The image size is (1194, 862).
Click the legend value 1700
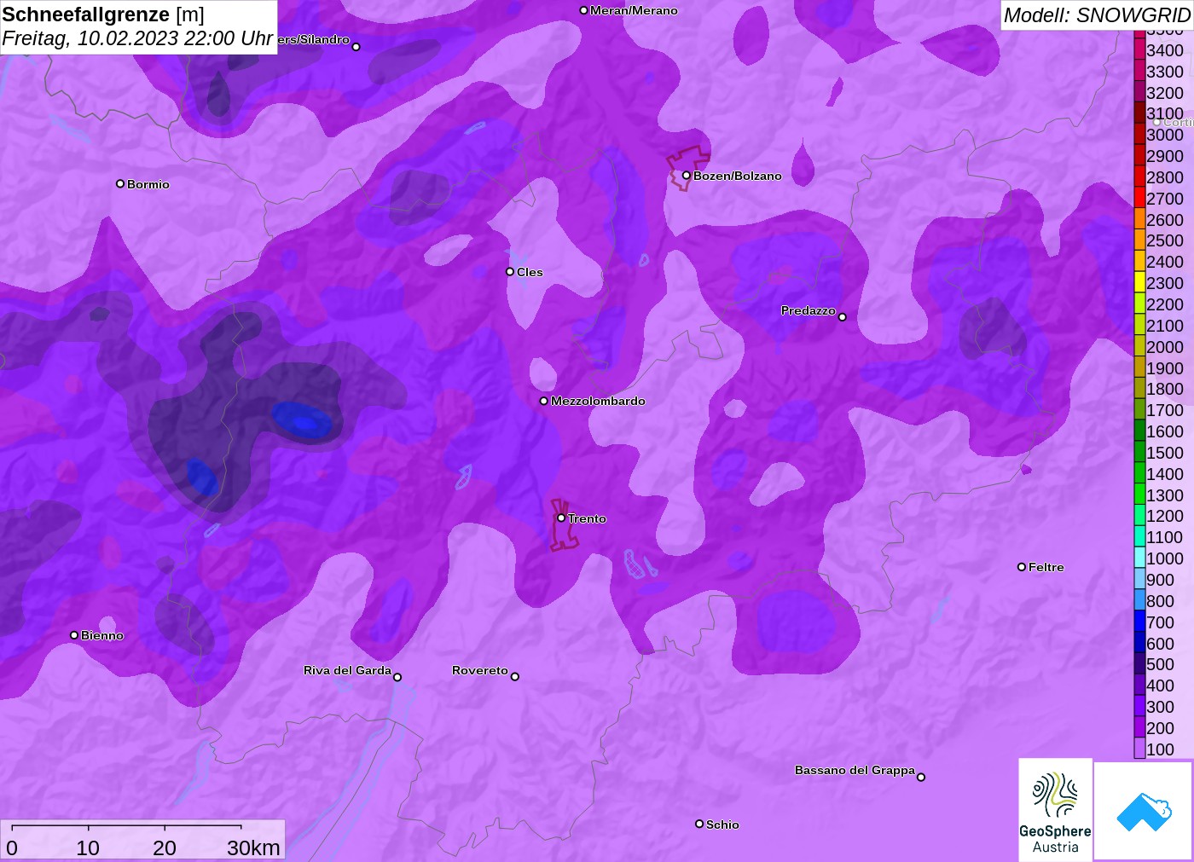tap(1165, 410)
